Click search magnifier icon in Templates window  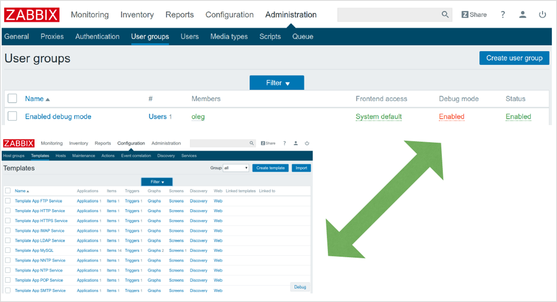click(x=252, y=143)
